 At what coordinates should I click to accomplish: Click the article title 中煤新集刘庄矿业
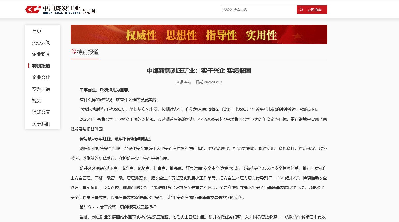199,71
